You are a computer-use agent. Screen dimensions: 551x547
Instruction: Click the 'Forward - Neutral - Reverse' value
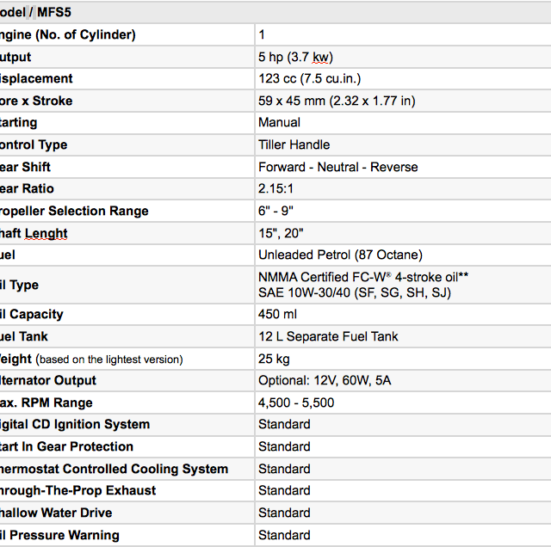338,167
